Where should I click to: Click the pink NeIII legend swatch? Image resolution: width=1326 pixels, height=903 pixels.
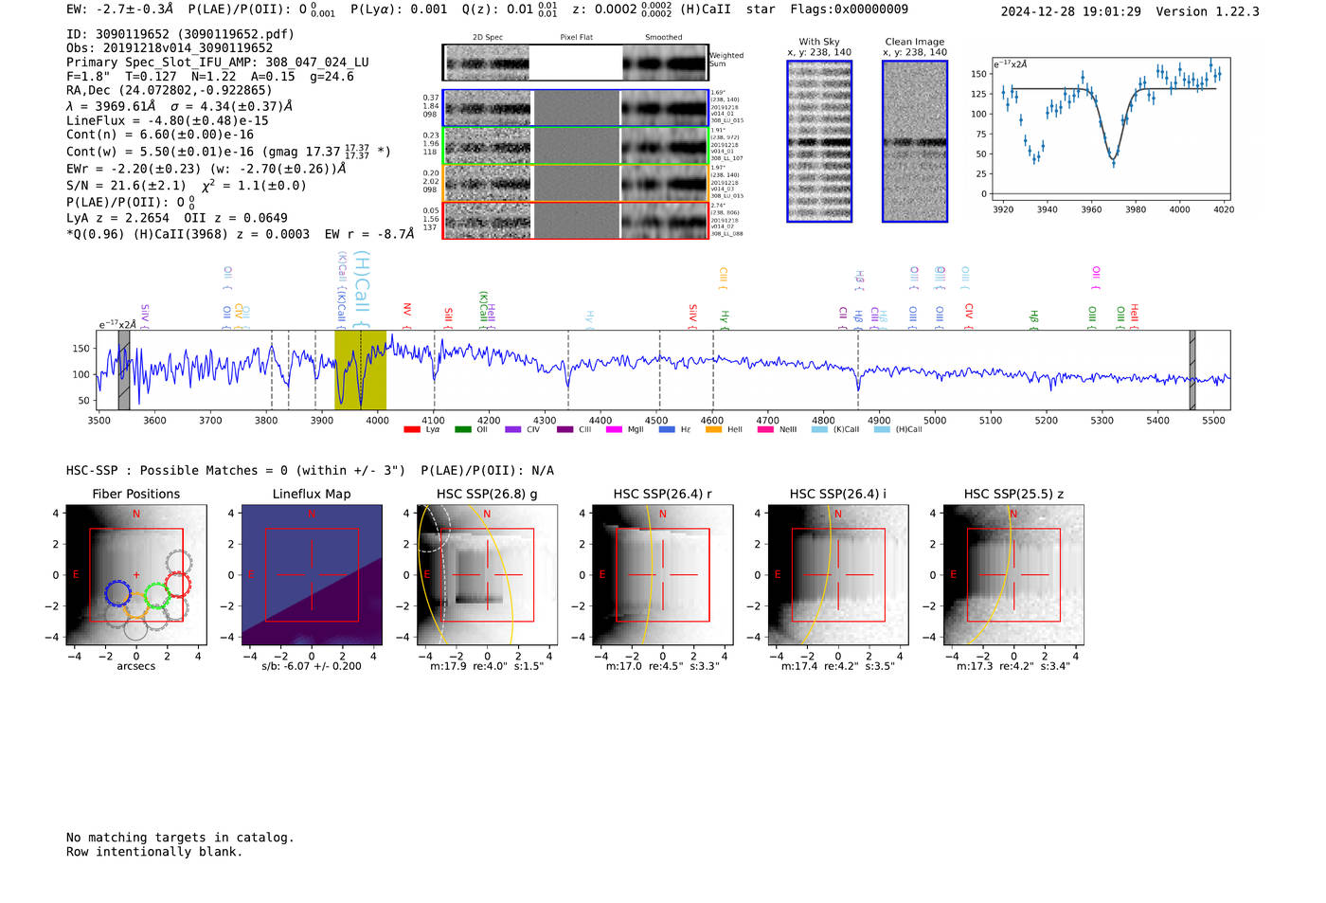coord(765,429)
